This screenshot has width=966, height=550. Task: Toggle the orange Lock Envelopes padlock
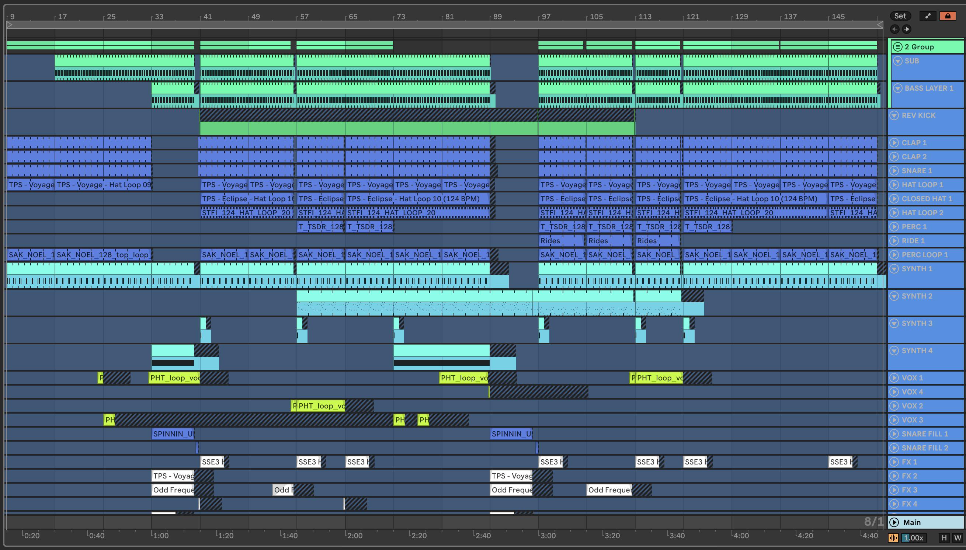tap(948, 16)
